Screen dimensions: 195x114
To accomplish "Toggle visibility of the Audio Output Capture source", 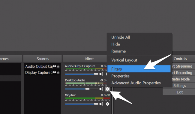I will coord(55,66).
